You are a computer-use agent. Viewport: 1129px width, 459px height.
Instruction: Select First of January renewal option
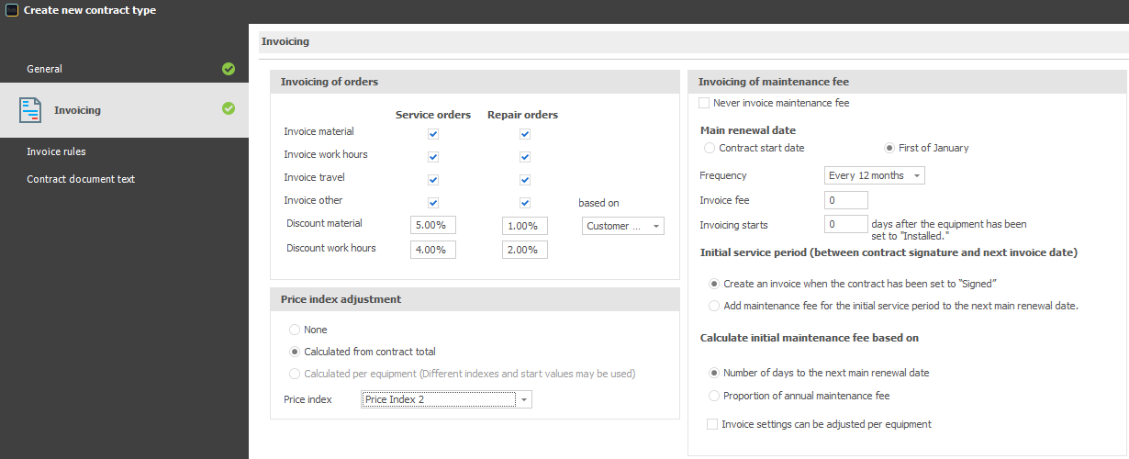click(x=889, y=148)
